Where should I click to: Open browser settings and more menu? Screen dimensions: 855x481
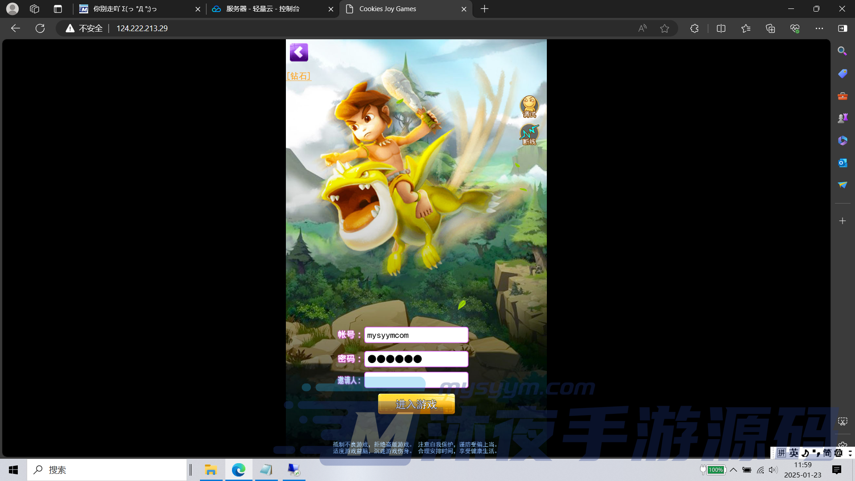pos(819,29)
